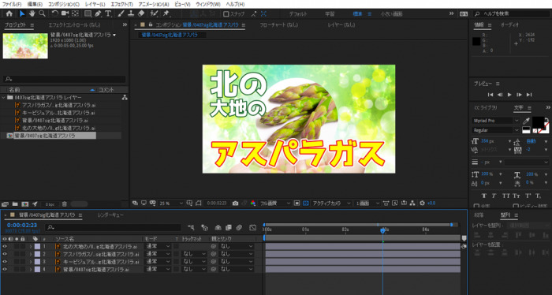Take a snapshot with the camera icon
The image size is (552, 295).
click(236, 204)
